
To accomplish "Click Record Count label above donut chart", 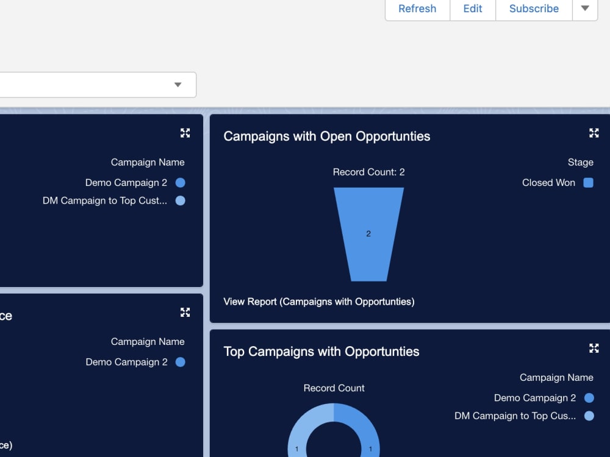I will tap(334, 388).
